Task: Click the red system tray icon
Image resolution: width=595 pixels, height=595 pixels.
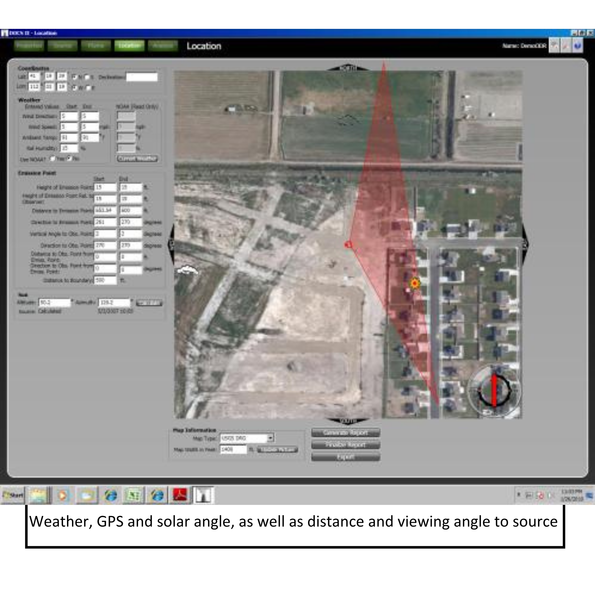Action: tap(540, 496)
